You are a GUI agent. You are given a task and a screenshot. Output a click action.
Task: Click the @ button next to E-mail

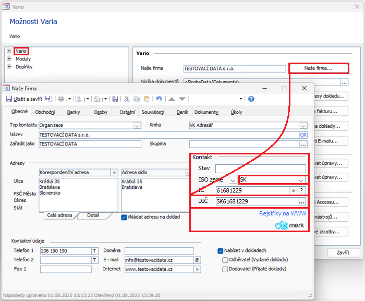(197, 260)
